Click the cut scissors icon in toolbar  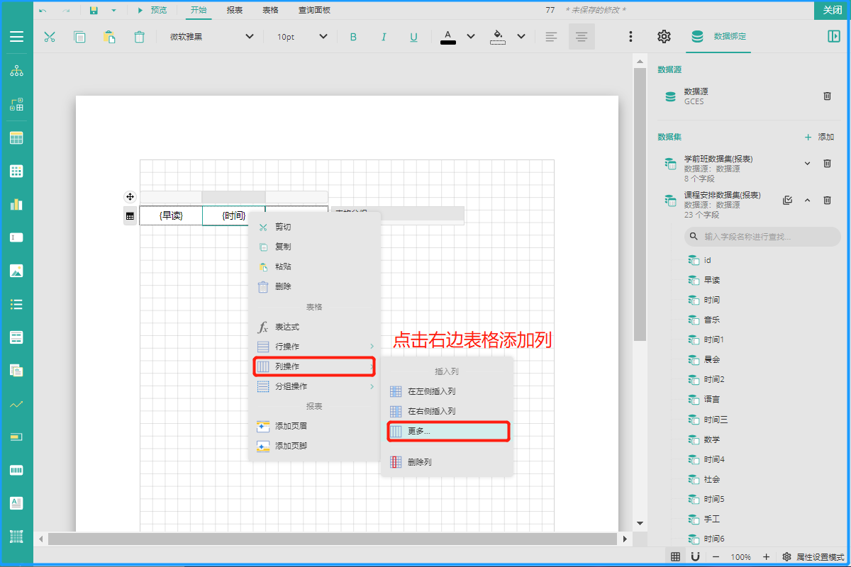50,37
